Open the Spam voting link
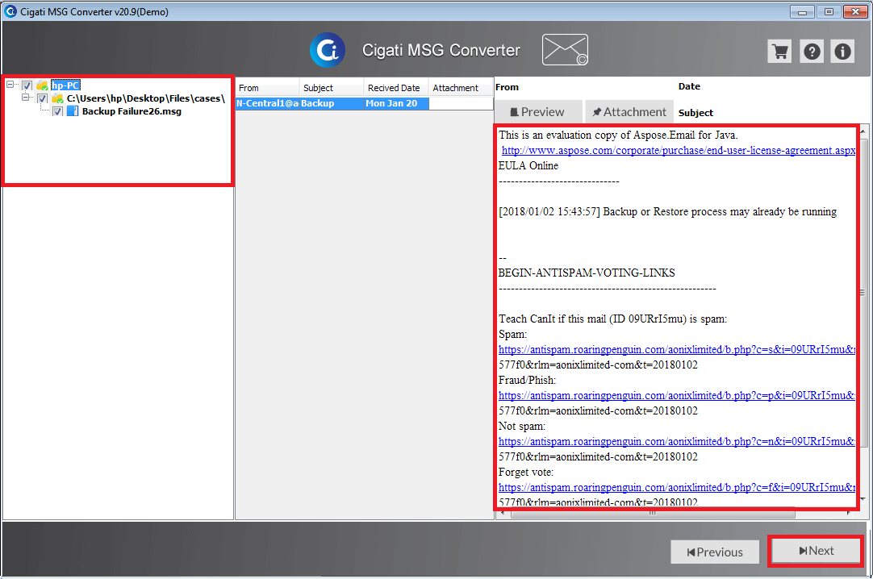873x579 pixels. click(676, 349)
